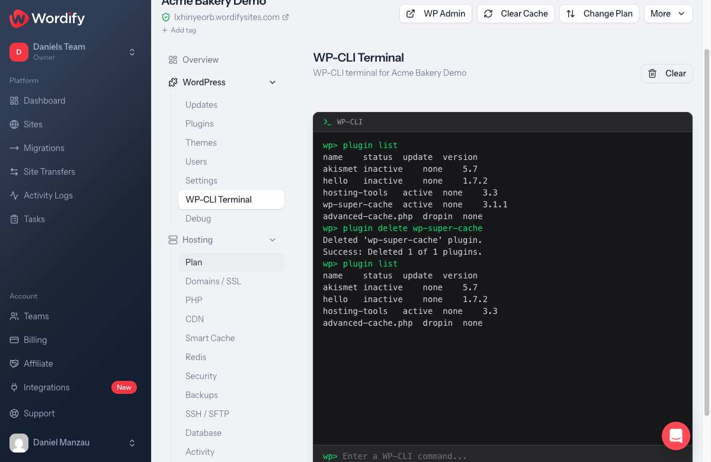Click the page vertical scrollbar
The height and width of the screenshot is (462, 711).
706,231
